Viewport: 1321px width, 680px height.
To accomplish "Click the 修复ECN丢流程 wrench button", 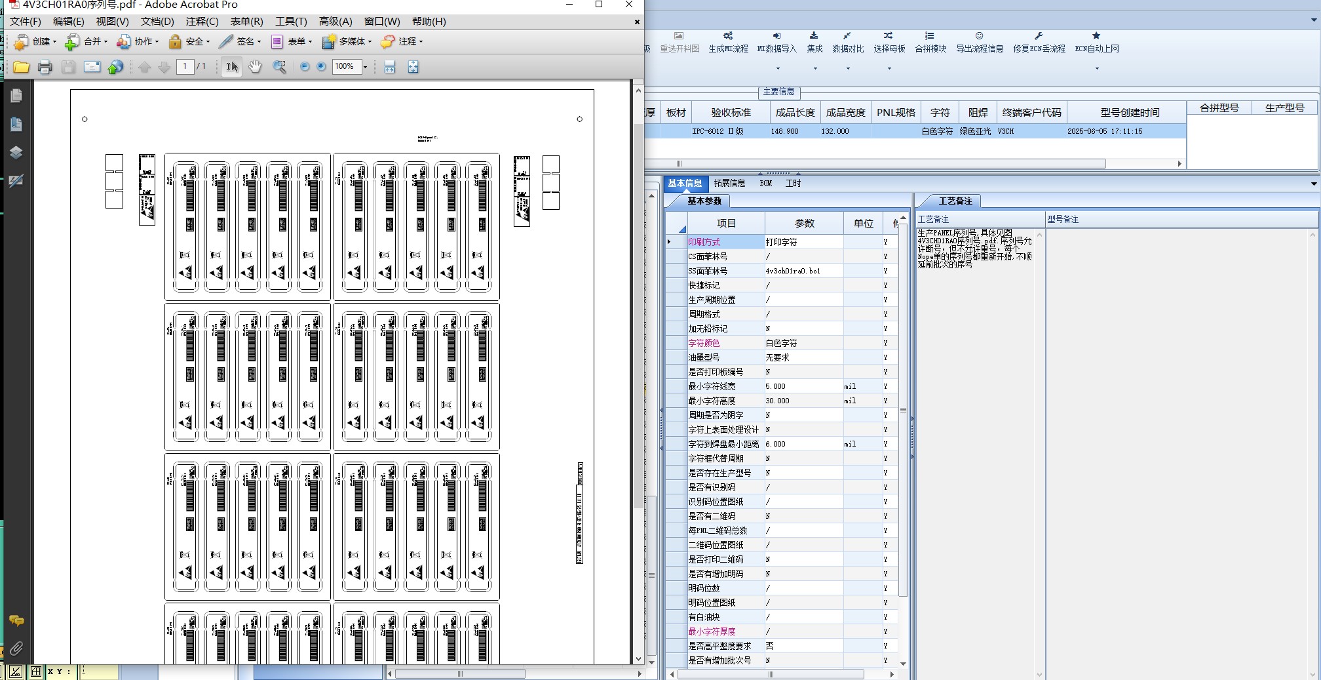I will [1039, 43].
